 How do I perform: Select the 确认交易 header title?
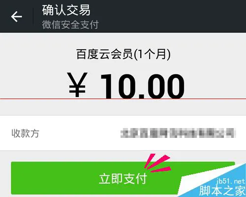pos(66,10)
